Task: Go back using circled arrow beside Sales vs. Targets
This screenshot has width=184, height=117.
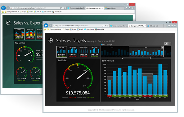Action: pyautogui.click(x=51, y=41)
